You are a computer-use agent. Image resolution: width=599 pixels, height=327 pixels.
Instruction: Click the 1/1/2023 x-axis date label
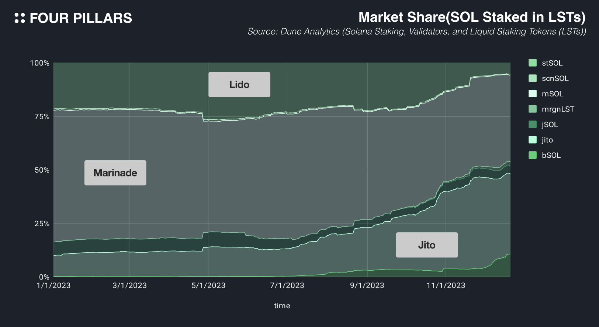pyautogui.click(x=53, y=285)
